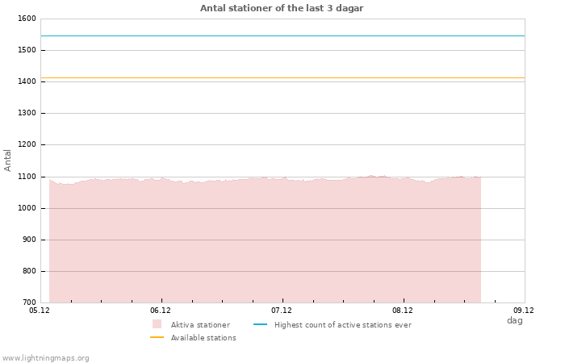Click the 1400 y-axis tick label

coord(27,81)
